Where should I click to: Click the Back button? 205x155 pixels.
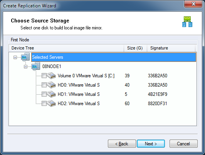coord(122,143)
